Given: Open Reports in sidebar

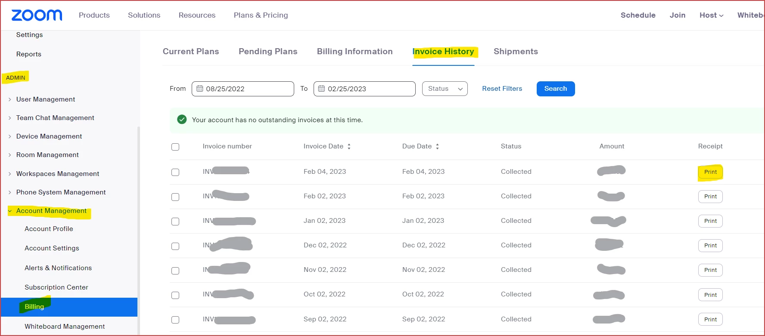Looking at the screenshot, I should coord(29,54).
